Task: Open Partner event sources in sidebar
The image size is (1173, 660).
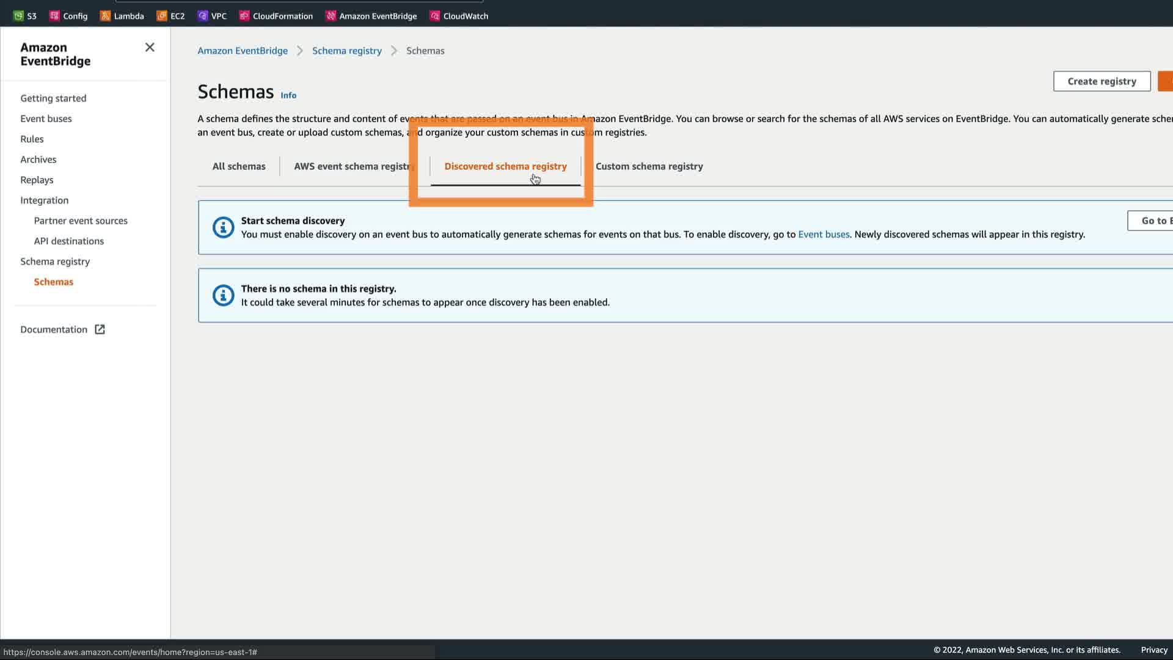Action: tap(81, 221)
